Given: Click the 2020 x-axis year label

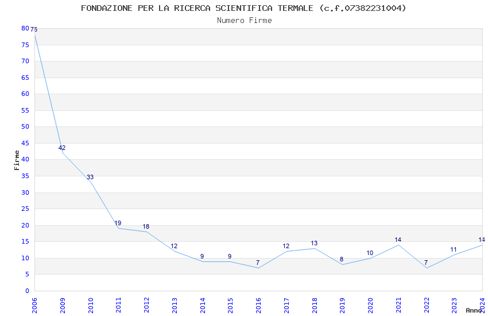Looking at the screenshot, I should click(370, 305).
